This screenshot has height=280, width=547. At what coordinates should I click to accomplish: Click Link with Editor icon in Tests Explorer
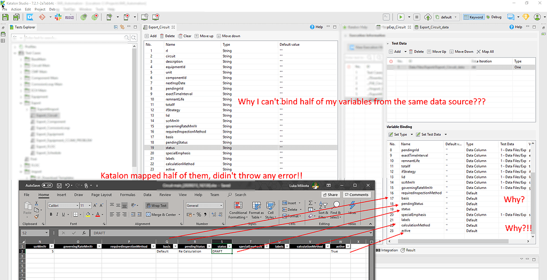[x=122, y=27]
